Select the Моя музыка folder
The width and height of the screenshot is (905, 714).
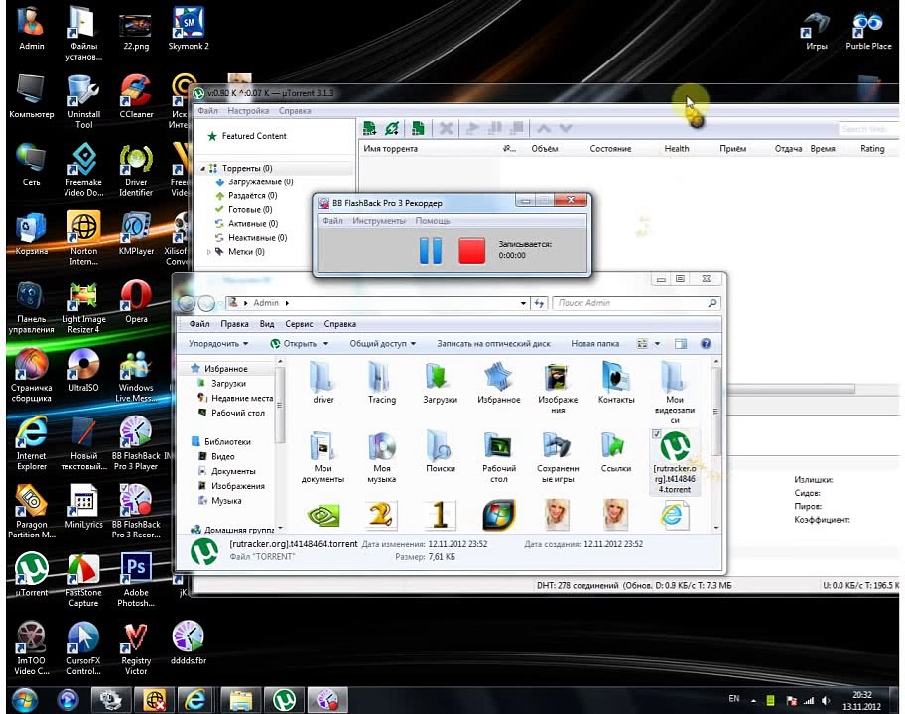(381, 457)
